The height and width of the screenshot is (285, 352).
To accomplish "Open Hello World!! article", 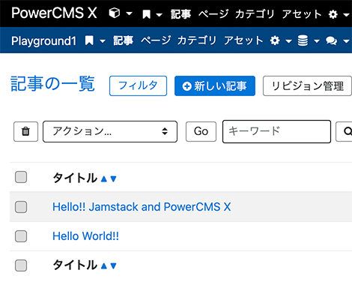I will [85, 236].
